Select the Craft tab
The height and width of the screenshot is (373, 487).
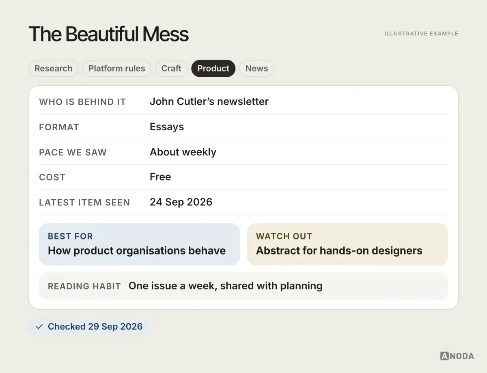coord(171,68)
